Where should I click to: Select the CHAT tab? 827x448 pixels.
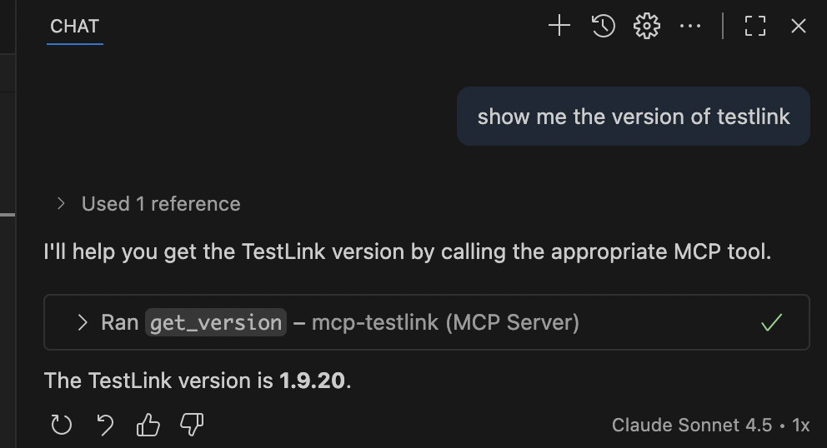[74, 27]
